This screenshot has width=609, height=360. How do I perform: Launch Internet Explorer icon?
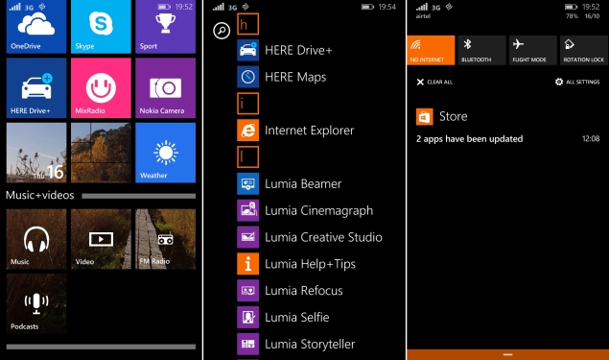pyautogui.click(x=247, y=131)
